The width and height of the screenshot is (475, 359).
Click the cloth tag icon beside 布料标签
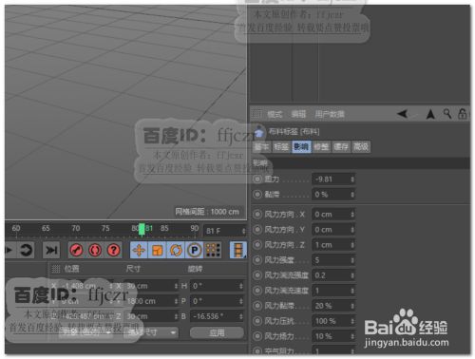[259, 132]
